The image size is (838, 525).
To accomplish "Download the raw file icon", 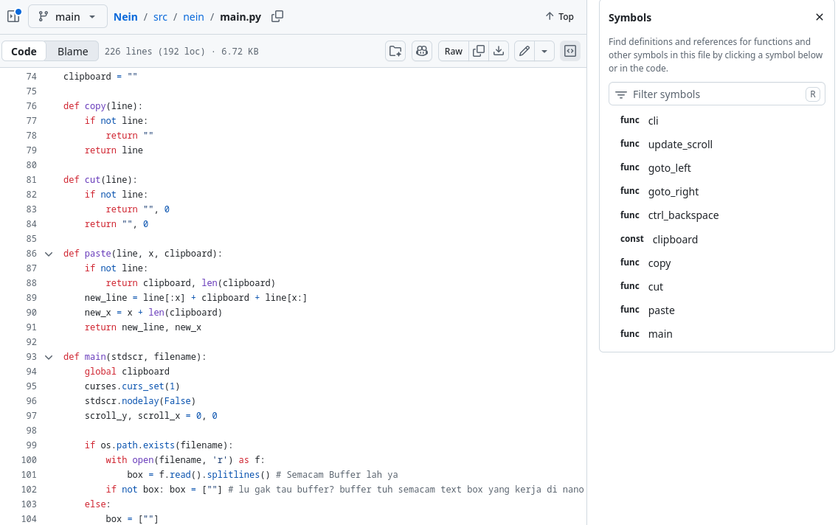I will [x=499, y=52].
